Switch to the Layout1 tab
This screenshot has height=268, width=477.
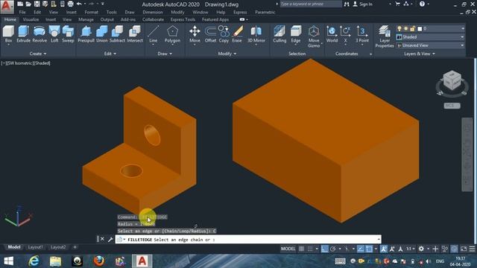(x=35, y=247)
